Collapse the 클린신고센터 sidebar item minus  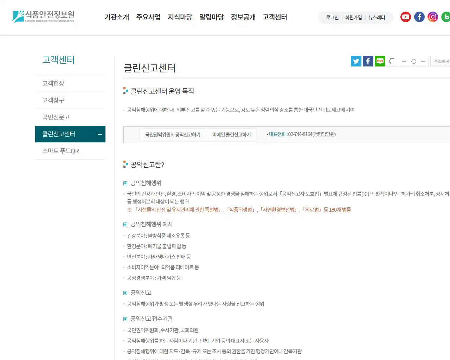point(100,134)
